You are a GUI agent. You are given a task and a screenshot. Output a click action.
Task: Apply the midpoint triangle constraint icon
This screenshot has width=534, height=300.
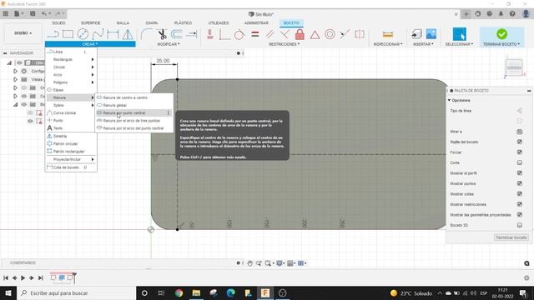click(315, 35)
